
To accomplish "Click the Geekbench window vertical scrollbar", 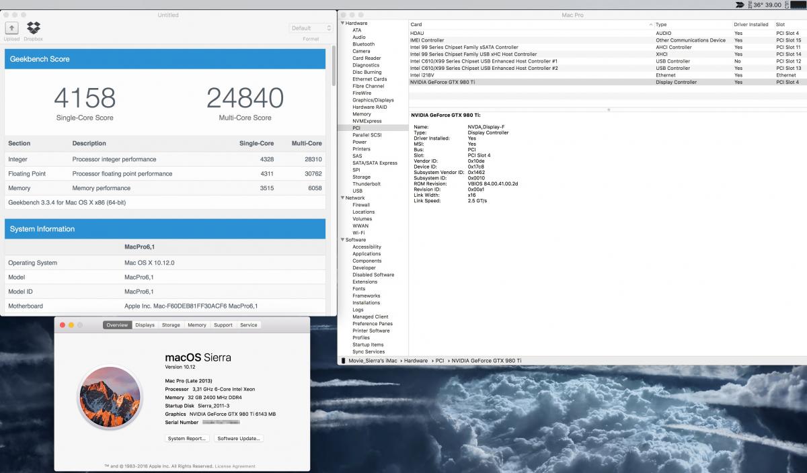I will coord(332,66).
